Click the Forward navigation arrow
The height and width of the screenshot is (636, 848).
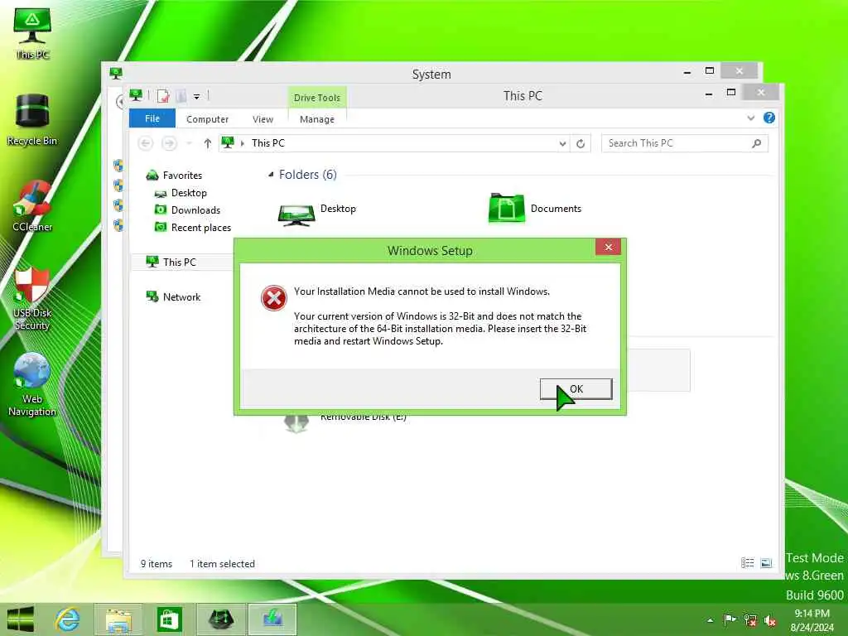click(169, 142)
